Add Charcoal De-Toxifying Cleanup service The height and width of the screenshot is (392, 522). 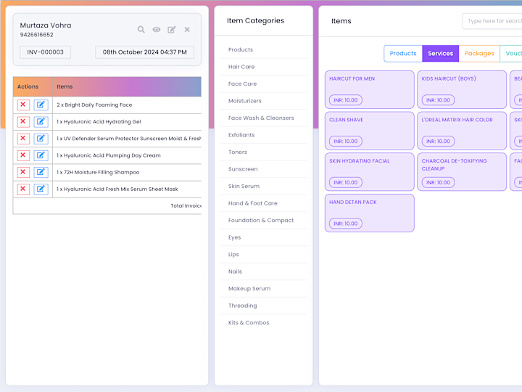coord(462,171)
